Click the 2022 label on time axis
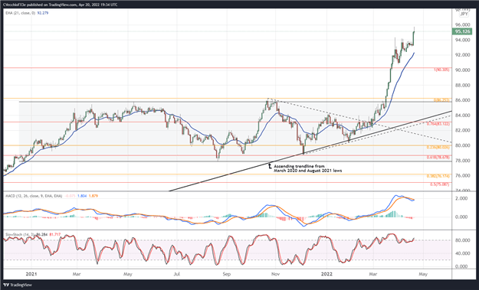This screenshot has height=290, width=479. [326, 274]
